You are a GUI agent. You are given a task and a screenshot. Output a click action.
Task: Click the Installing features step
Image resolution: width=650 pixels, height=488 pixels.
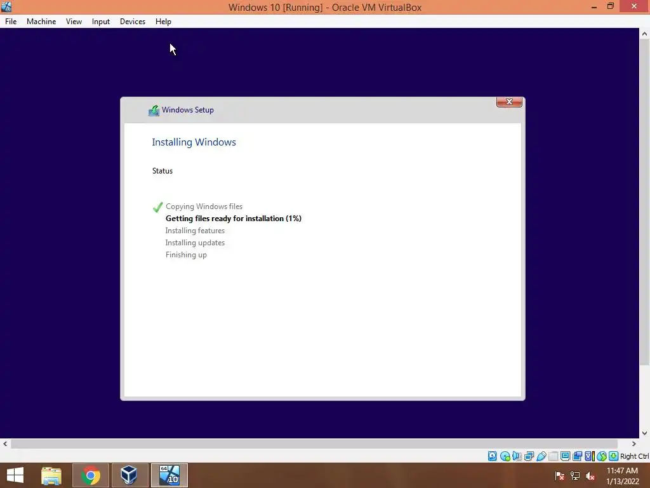click(x=195, y=230)
